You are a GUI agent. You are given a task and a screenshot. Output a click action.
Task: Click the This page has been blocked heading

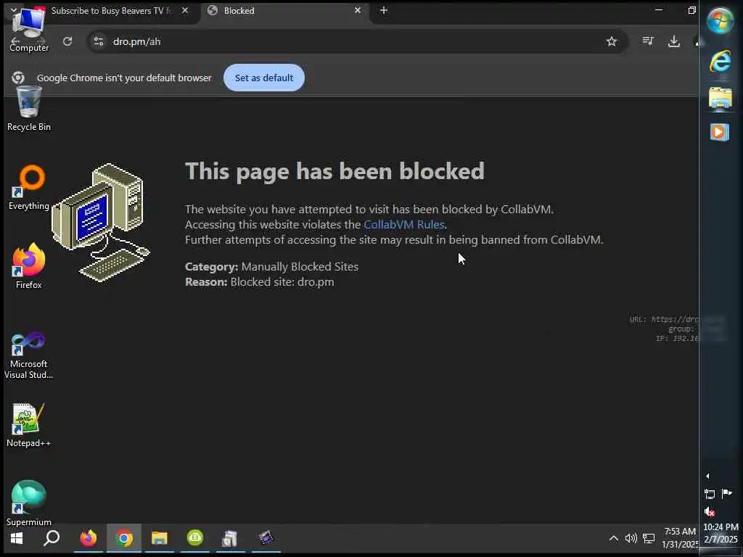click(x=334, y=171)
